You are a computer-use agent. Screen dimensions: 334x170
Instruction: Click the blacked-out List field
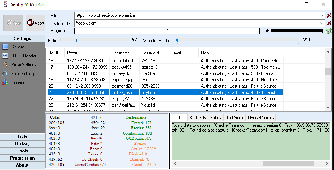click(x=297, y=31)
